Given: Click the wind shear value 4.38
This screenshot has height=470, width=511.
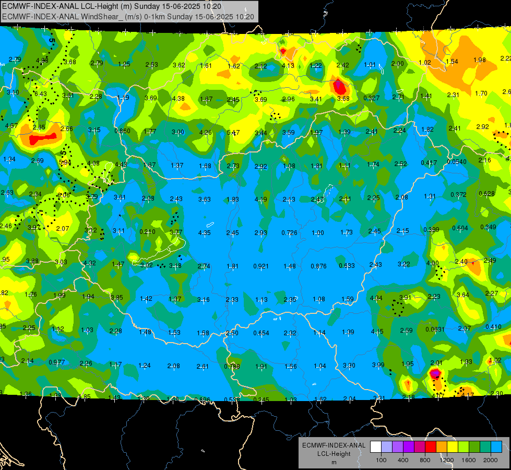Looking at the screenshot, I should (179, 99).
